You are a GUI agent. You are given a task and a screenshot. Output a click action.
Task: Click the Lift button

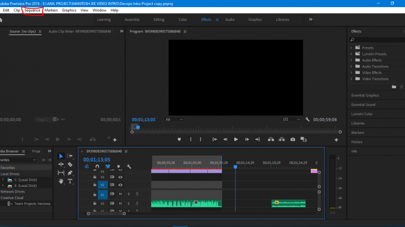(271, 139)
